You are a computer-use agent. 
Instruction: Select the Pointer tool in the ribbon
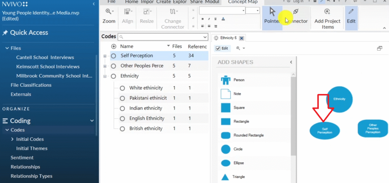point(272,16)
